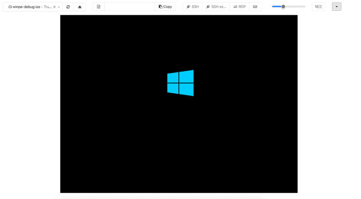
Task: Click the keyboard icon button
Action: click(255, 7)
